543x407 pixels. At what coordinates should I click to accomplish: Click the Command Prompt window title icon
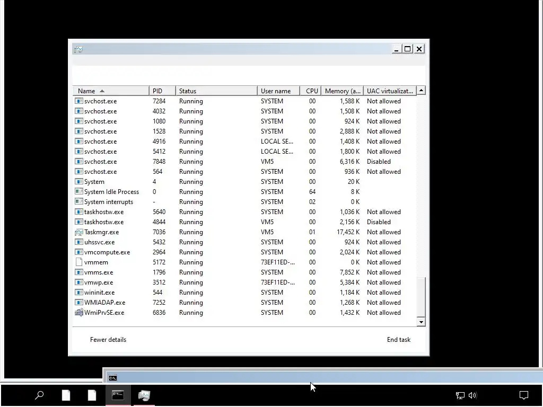pos(113,378)
